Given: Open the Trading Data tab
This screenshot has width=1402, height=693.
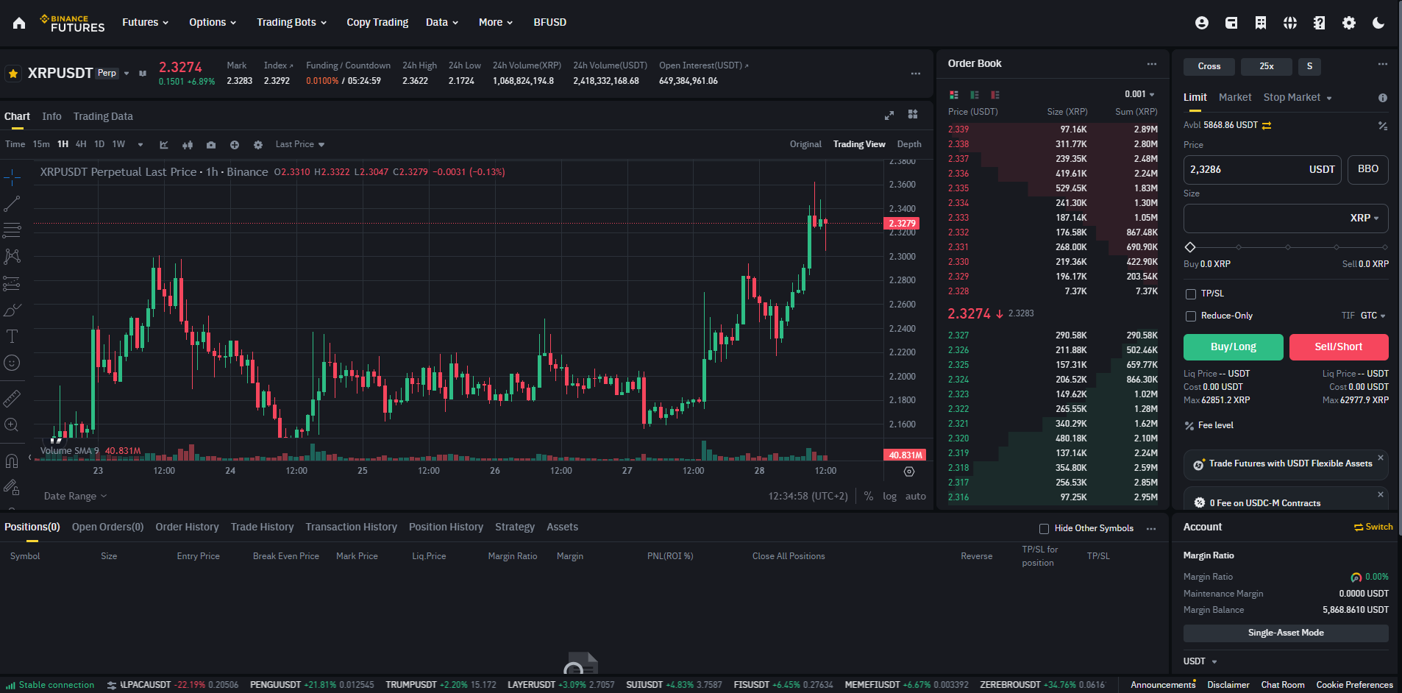Looking at the screenshot, I should pyautogui.click(x=103, y=116).
